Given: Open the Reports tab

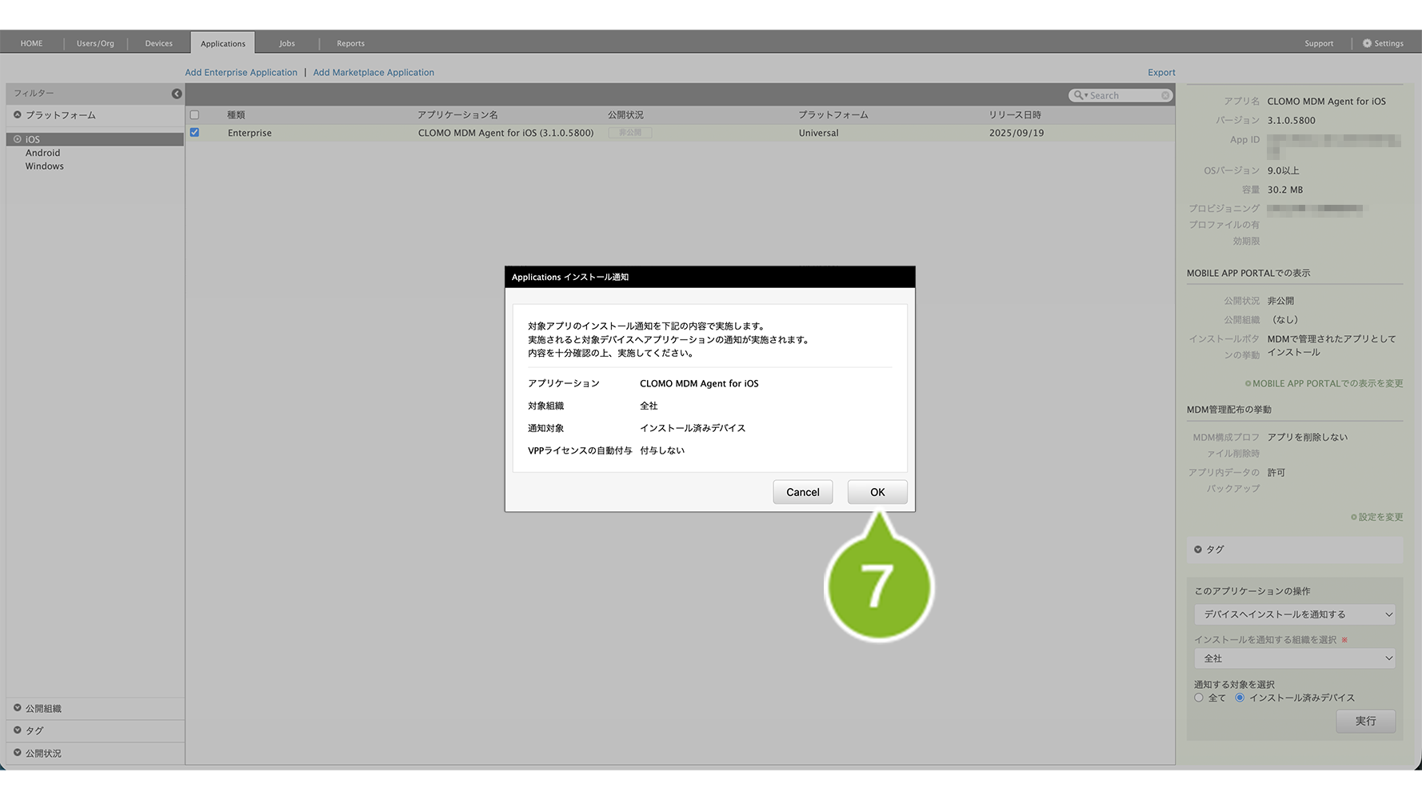Looking at the screenshot, I should (350, 43).
